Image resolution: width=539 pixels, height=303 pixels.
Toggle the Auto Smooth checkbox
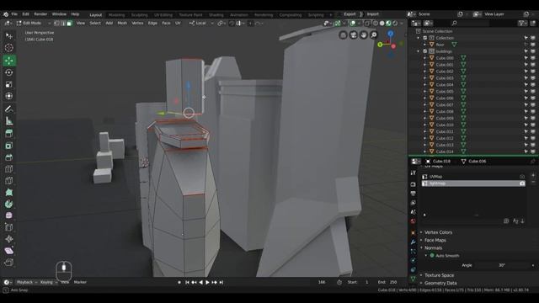pos(432,256)
